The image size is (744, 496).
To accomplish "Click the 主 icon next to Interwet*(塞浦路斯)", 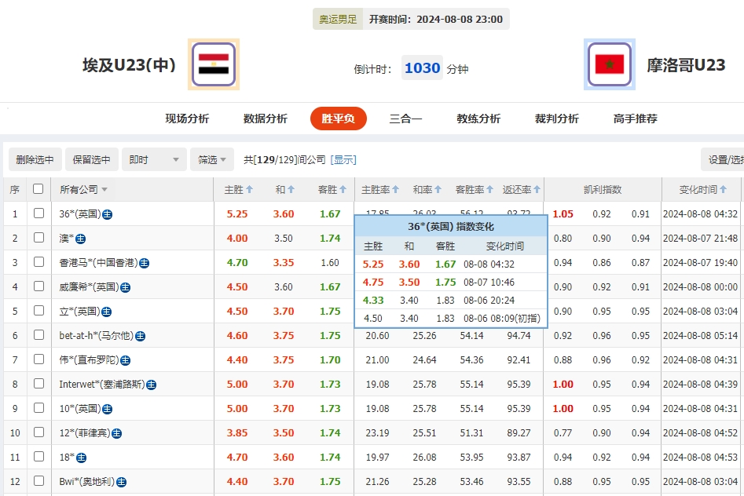I will pyautogui.click(x=151, y=385).
